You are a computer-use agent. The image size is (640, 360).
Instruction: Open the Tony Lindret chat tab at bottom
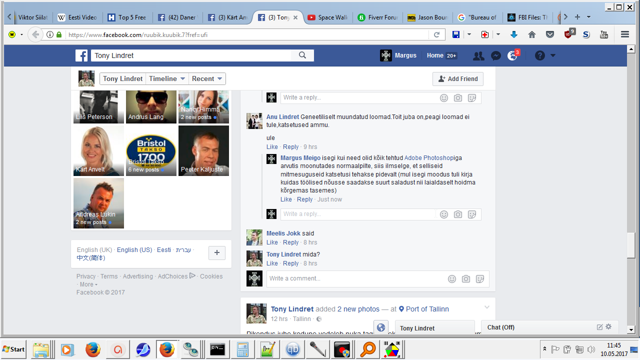[434, 328]
